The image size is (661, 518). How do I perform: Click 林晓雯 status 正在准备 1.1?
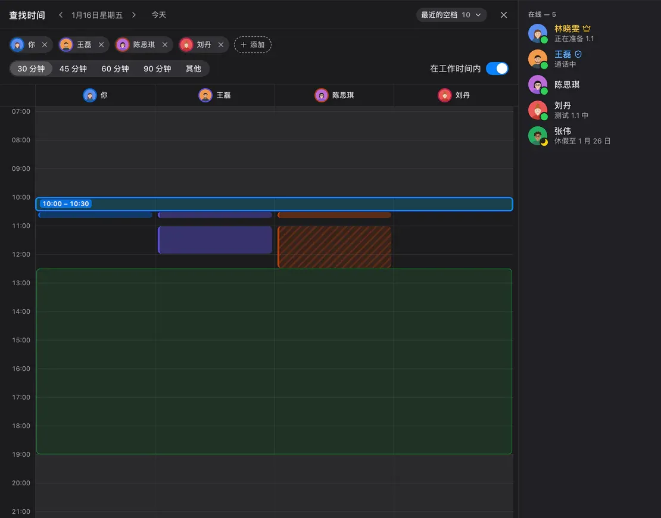tap(574, 39)
